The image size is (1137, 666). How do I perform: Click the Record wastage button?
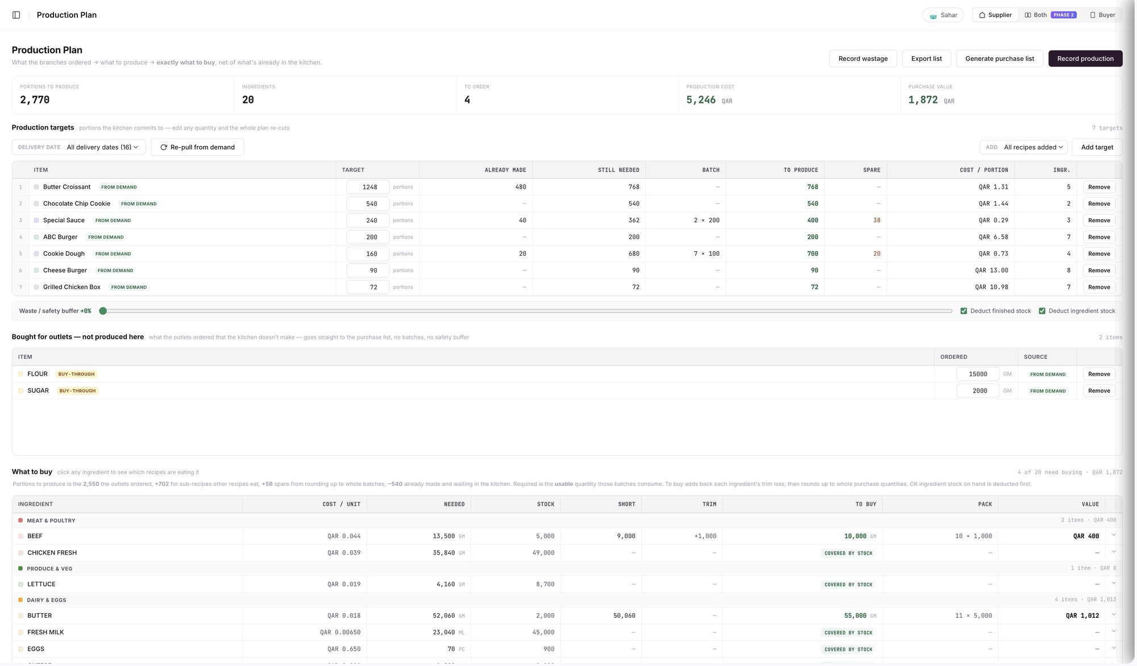tap(862, 59)
